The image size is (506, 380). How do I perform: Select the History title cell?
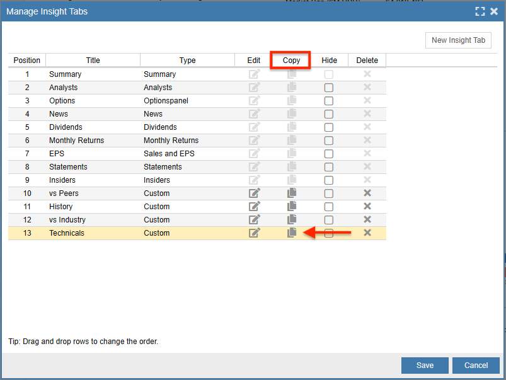[x=93, y=207]
